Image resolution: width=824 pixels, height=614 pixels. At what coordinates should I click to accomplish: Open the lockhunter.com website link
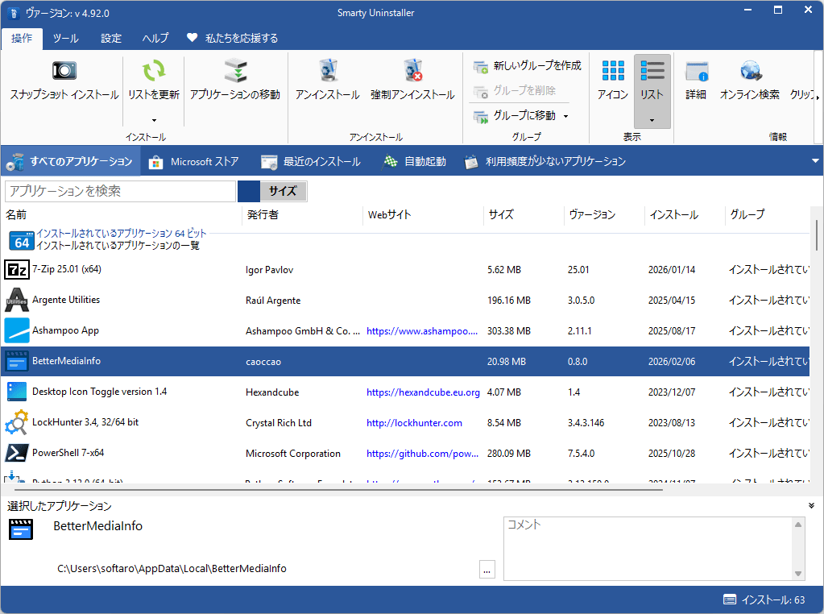pos(414,423)
